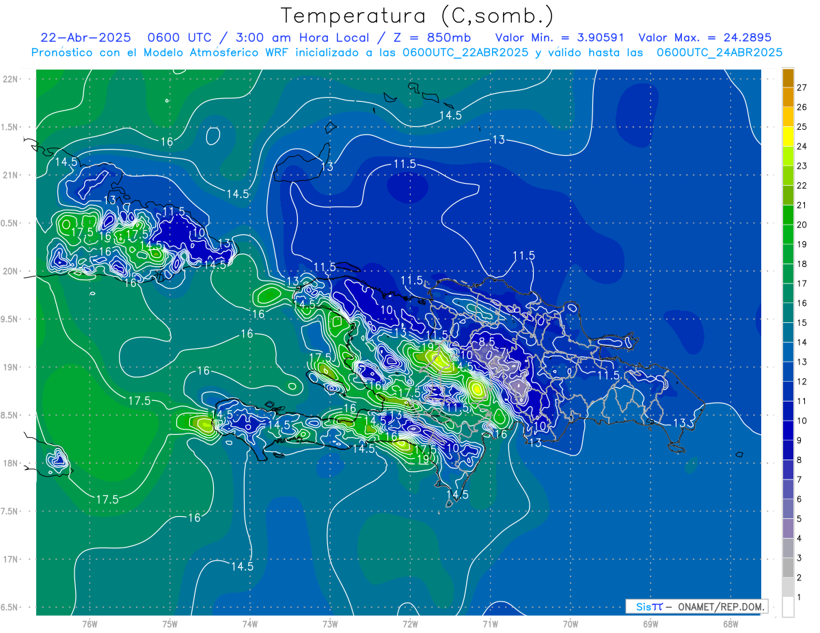
Task: Click the legend value label "1"
Action: (799, 597)
